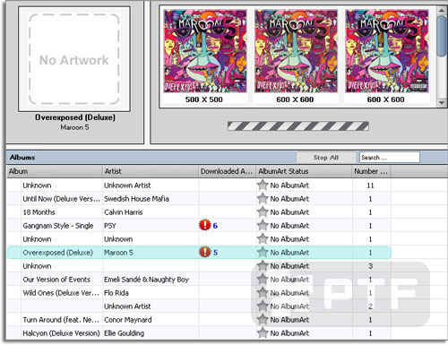Click the artwork list scroll down arrow
448x345 pixels.
[x=442, y=102]
